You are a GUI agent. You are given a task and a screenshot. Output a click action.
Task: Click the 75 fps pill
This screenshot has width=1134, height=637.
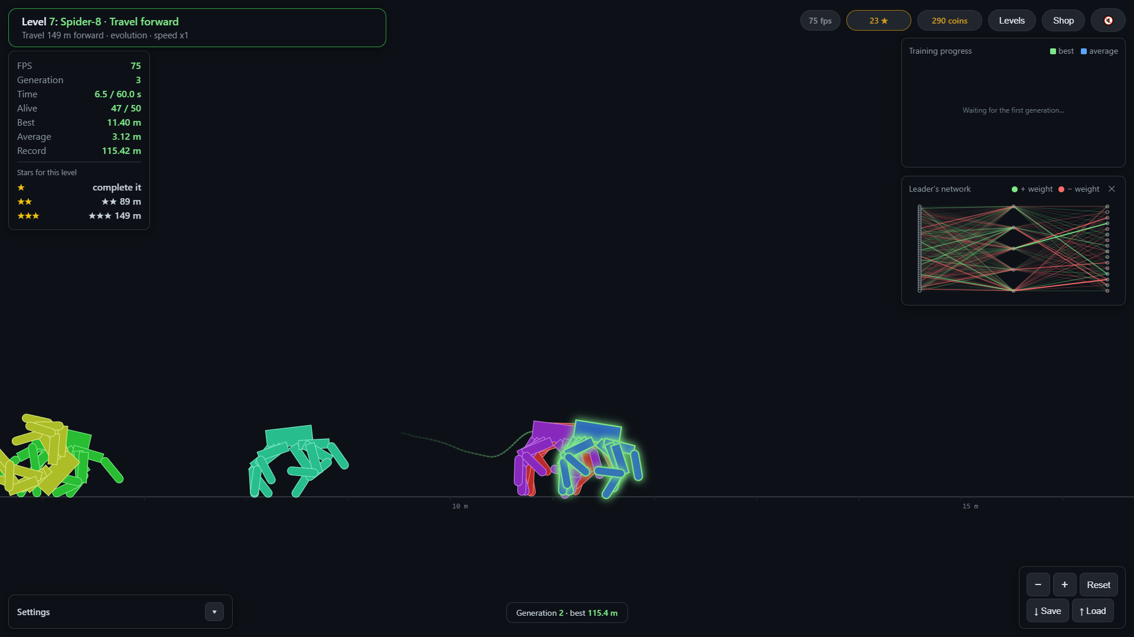pos(820,21)
